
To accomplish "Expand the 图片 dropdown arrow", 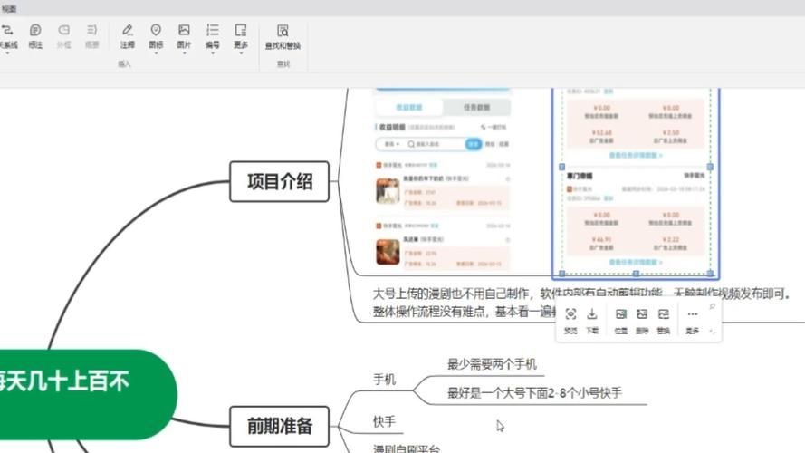I will click(x=184, y=53).
